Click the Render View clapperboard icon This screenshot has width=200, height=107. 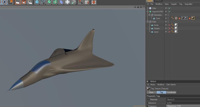(x=18, y=2)
